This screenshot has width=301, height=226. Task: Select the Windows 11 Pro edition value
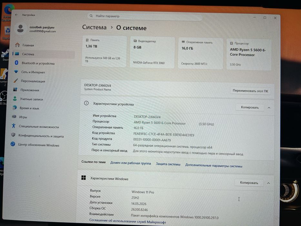pyautogui.click(x=143, y=192)
